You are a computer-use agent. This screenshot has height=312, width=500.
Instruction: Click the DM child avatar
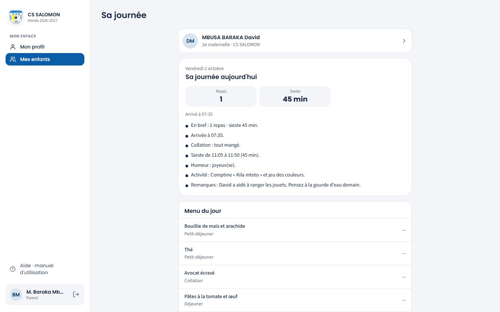190,41
